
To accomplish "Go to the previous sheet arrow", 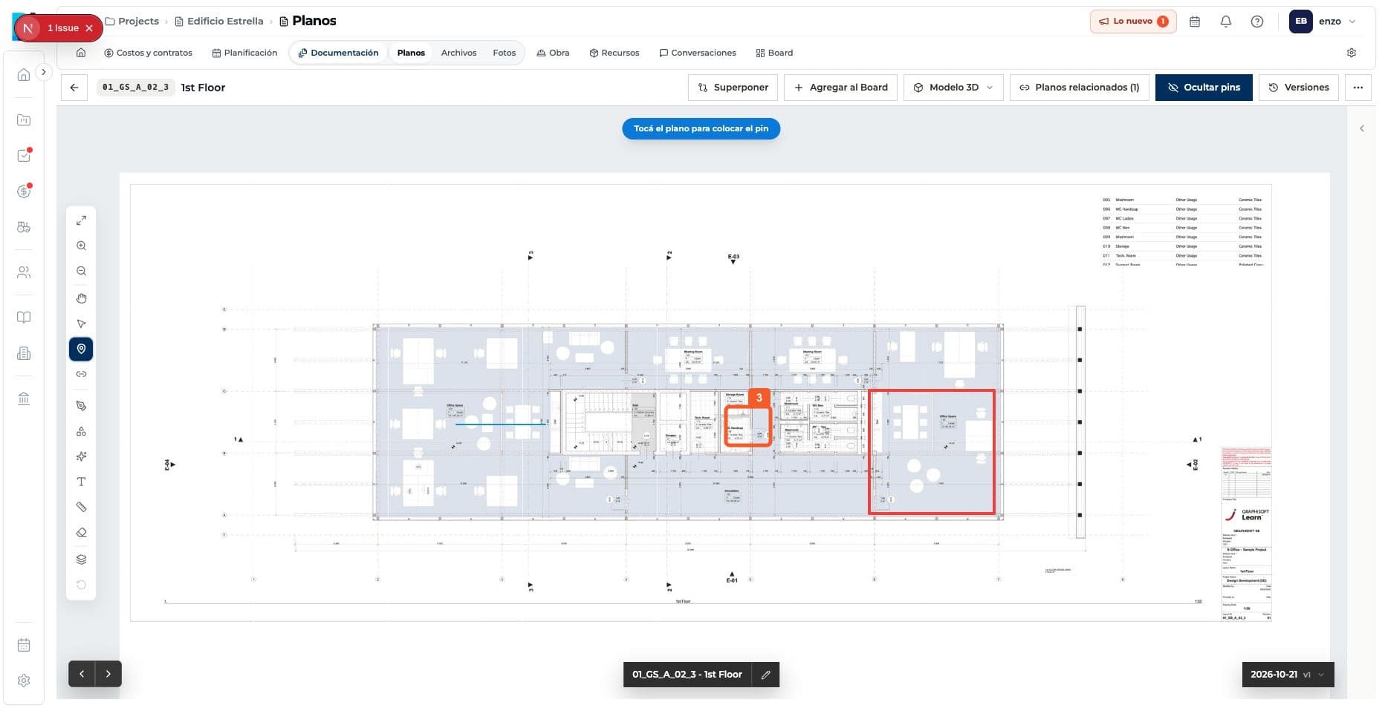I will pyautogui.click(x=82, y=674).
